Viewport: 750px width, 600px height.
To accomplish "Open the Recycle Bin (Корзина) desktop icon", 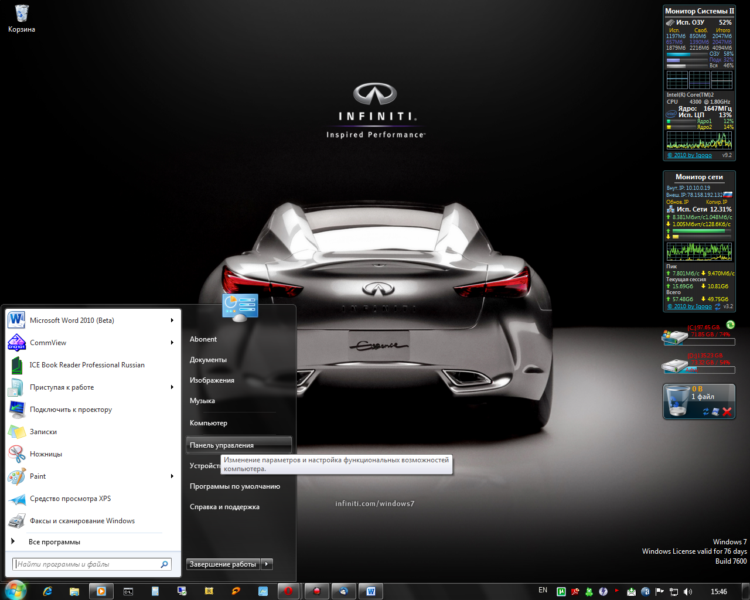I will coord(22,18).
